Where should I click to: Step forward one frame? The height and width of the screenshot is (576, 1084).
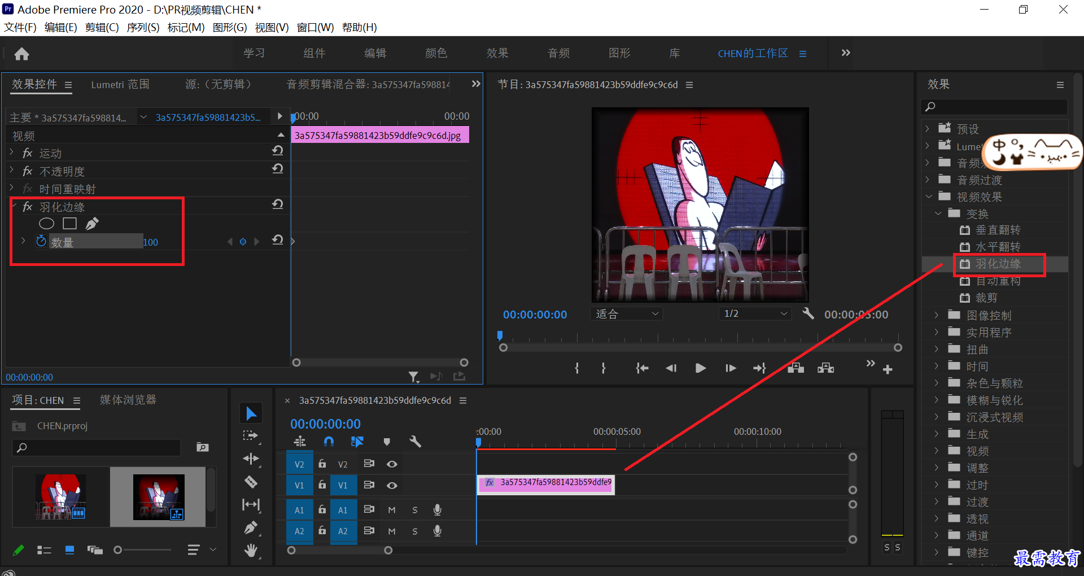pos(731,368)
